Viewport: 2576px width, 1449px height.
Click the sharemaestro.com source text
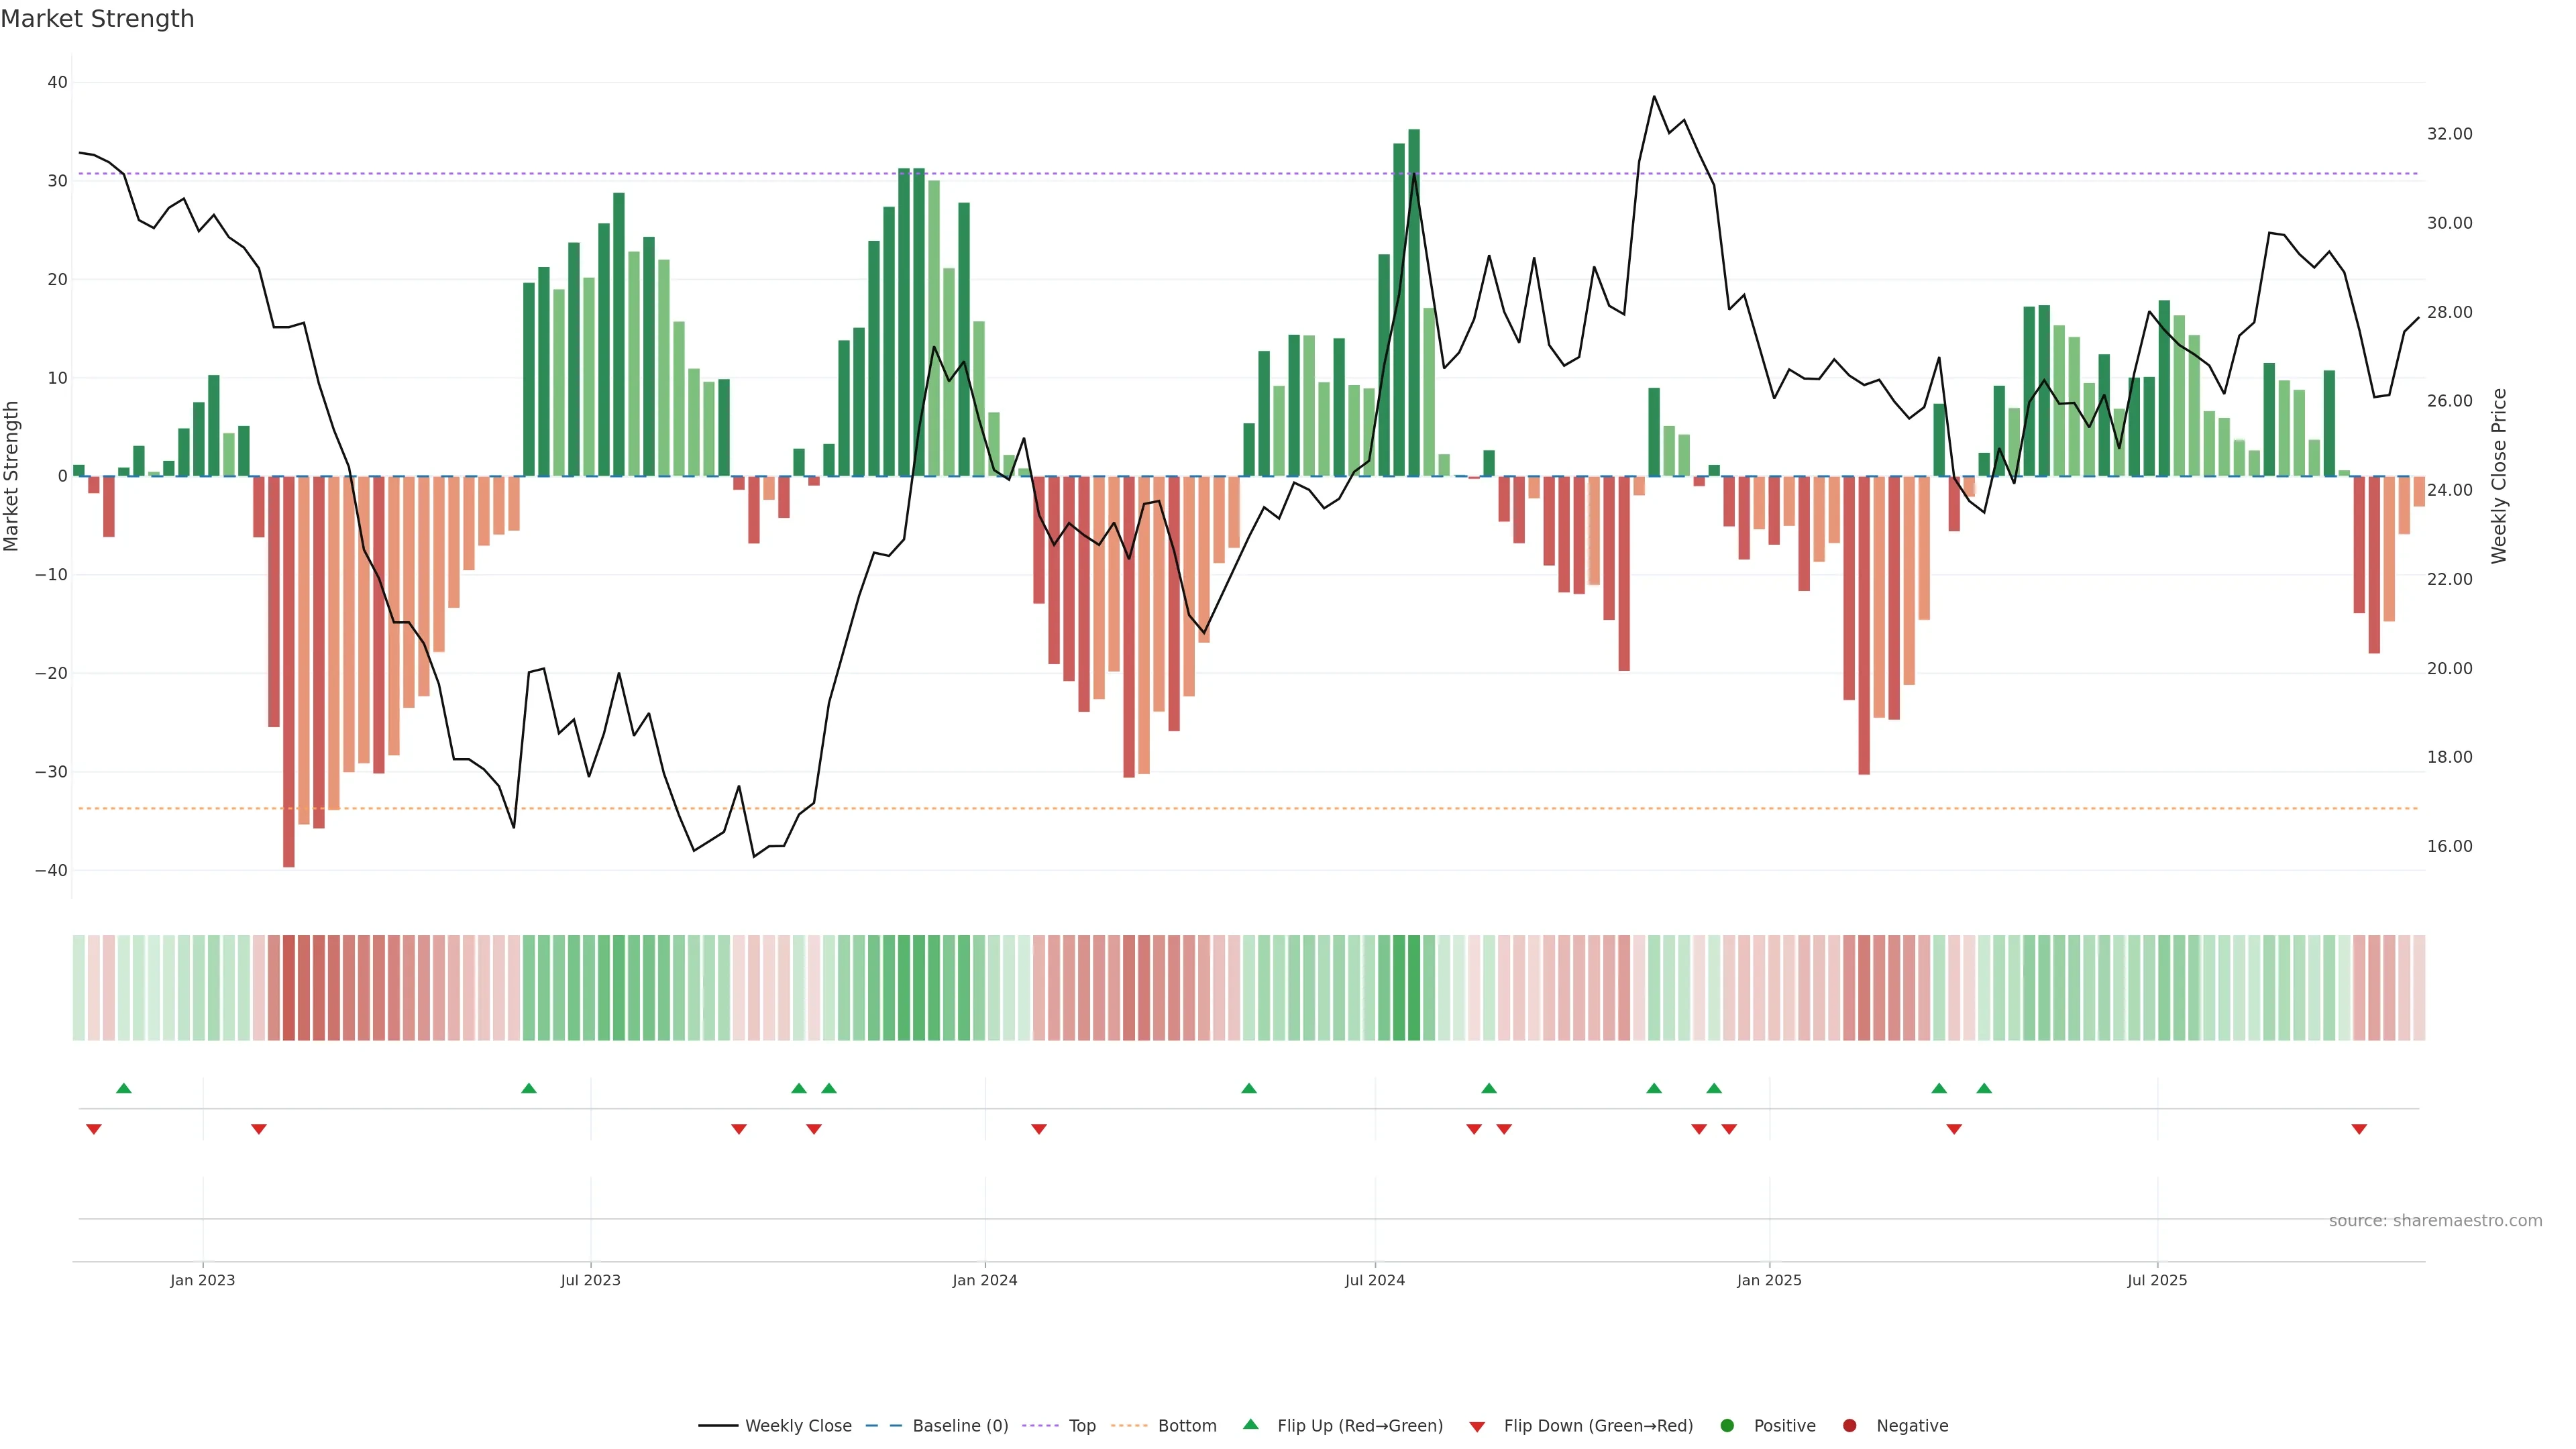click(2435, 1220)
